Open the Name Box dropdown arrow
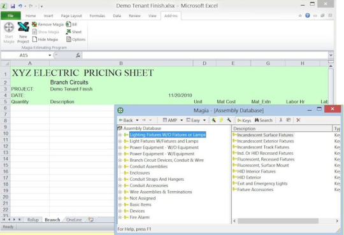 50,55
